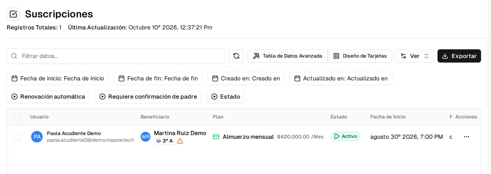This screenshot has height=174, width=491.
Task: Click the Exportar button
Action: (x=459, y=56)
